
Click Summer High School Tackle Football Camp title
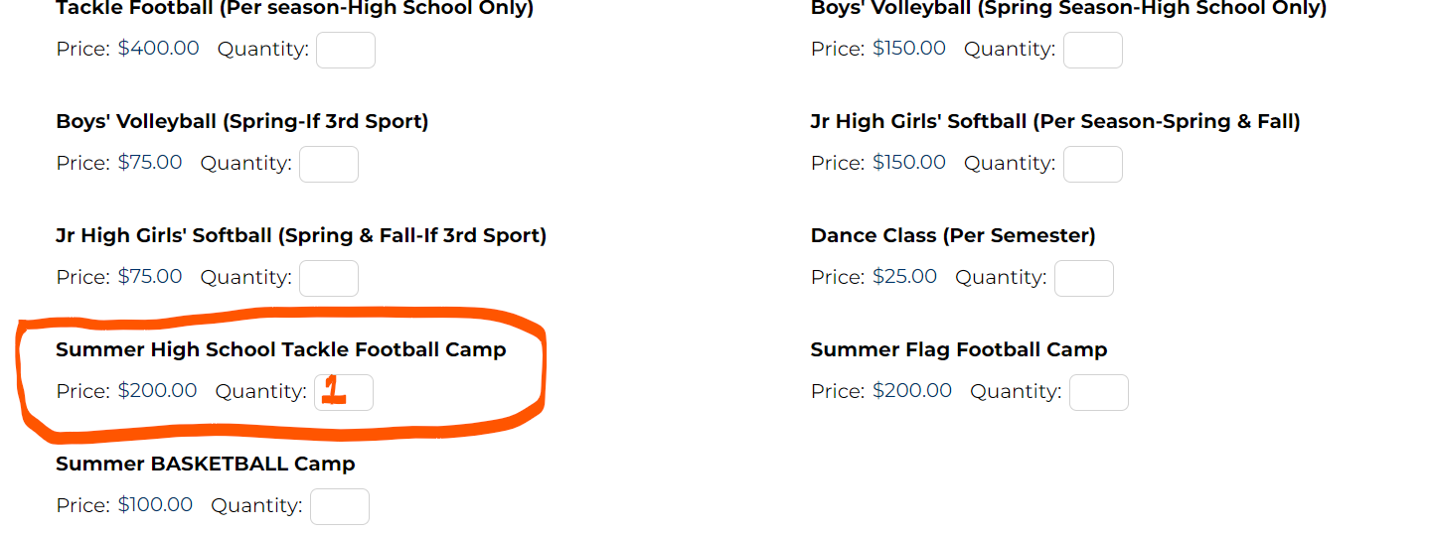[281, 349]
